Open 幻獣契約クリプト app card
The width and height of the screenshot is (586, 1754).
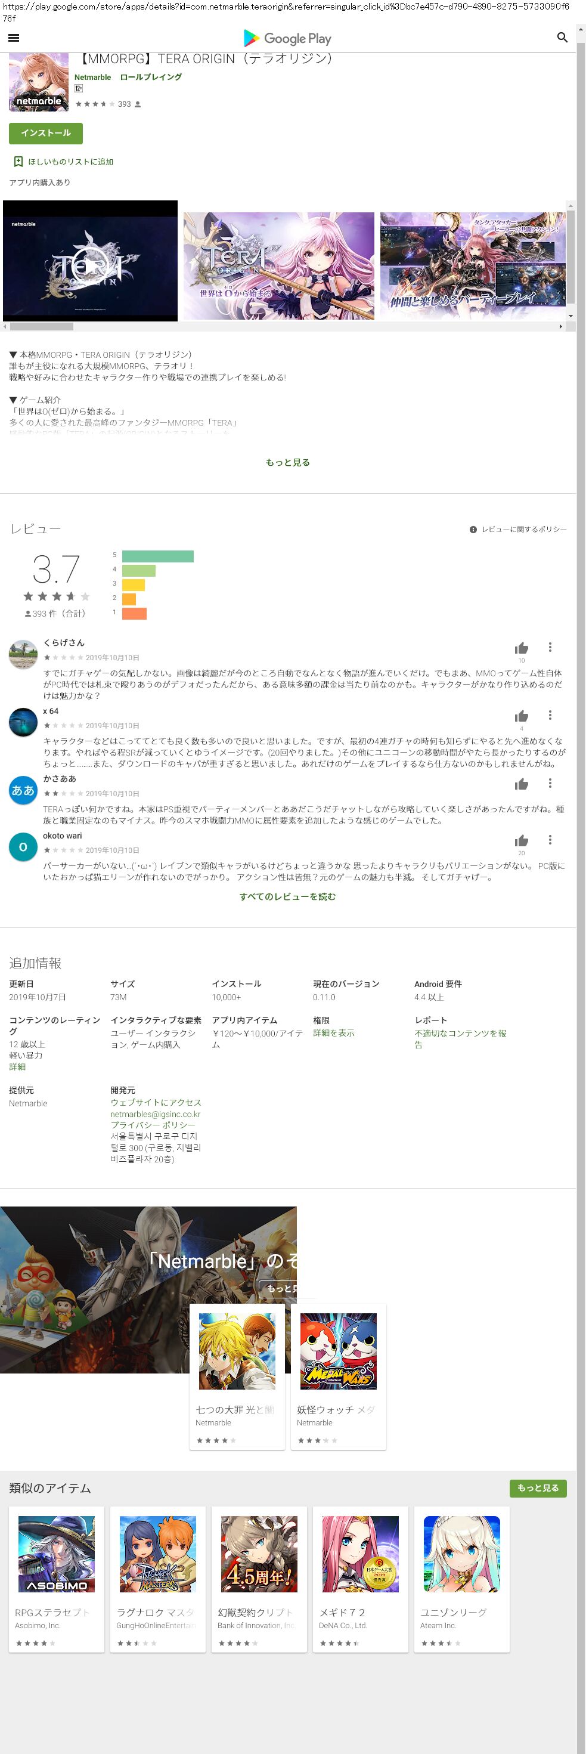[x=259, y=1580]
